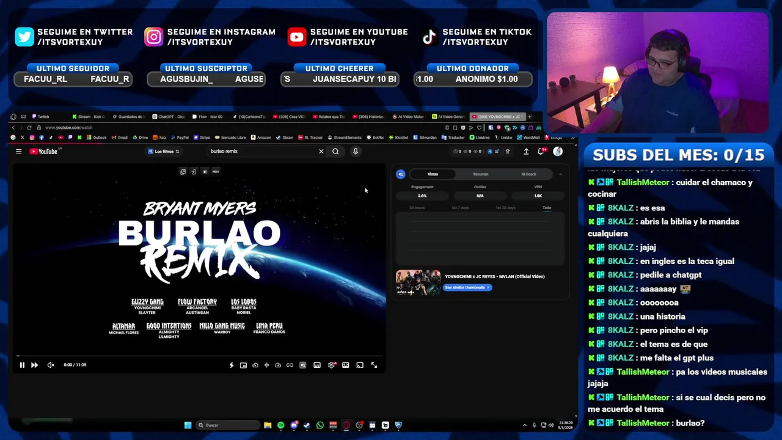Click the VPH value 1.9K
This screenshot has height=440, width=782.
(538, 196)
